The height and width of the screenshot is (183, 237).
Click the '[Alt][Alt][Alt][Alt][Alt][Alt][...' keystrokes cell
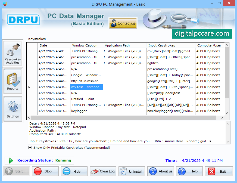coord(171,105)
